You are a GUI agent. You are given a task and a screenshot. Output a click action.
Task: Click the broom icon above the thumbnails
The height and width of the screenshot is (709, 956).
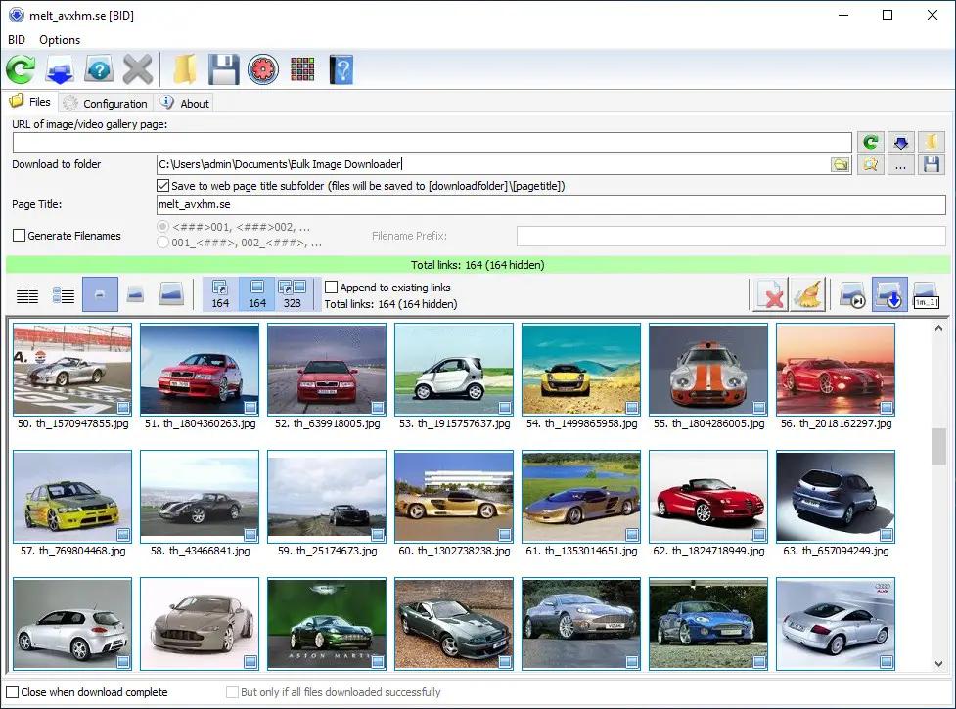(808, 294)
